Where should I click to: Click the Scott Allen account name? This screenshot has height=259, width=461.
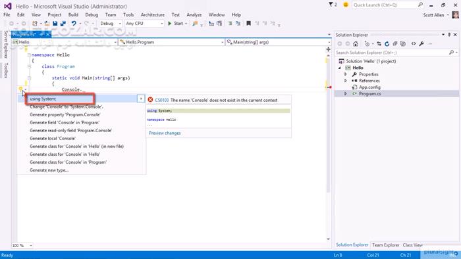pyautogui.click(x=433, y=15)
